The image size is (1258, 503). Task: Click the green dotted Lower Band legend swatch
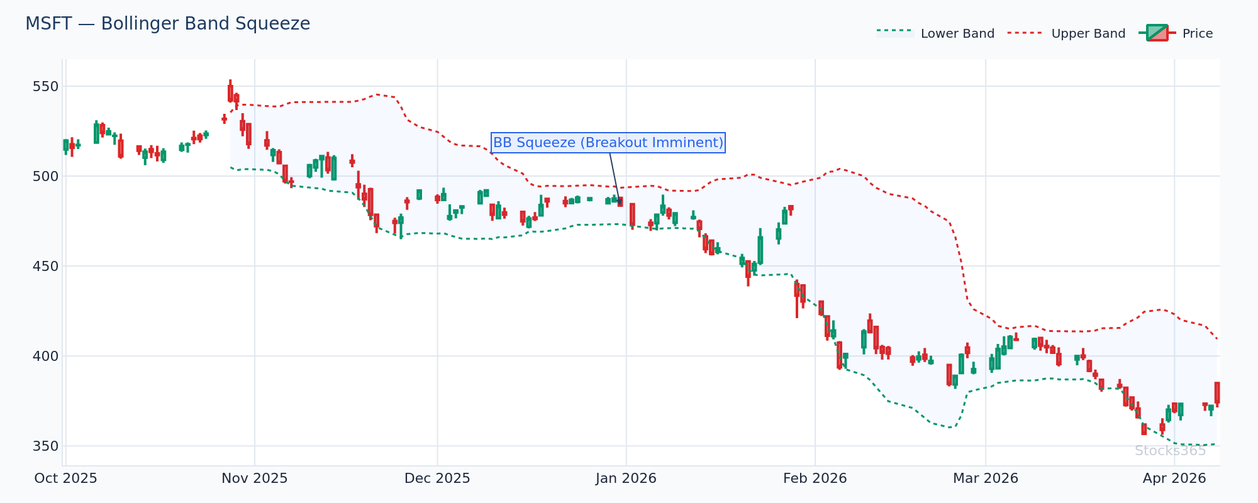(895, 33)
